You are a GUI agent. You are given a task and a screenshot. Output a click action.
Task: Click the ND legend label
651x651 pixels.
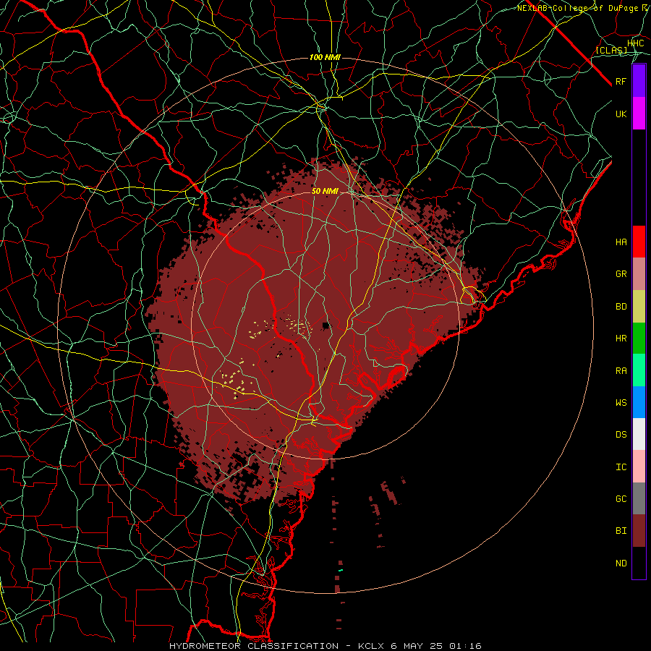(x=621, y=563)
